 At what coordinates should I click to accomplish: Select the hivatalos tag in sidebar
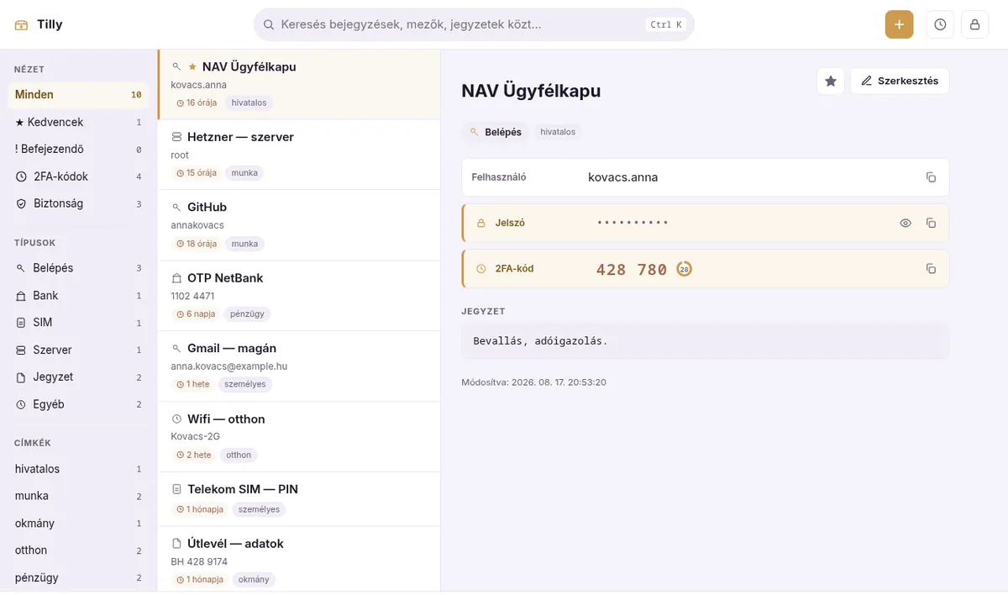78,469
